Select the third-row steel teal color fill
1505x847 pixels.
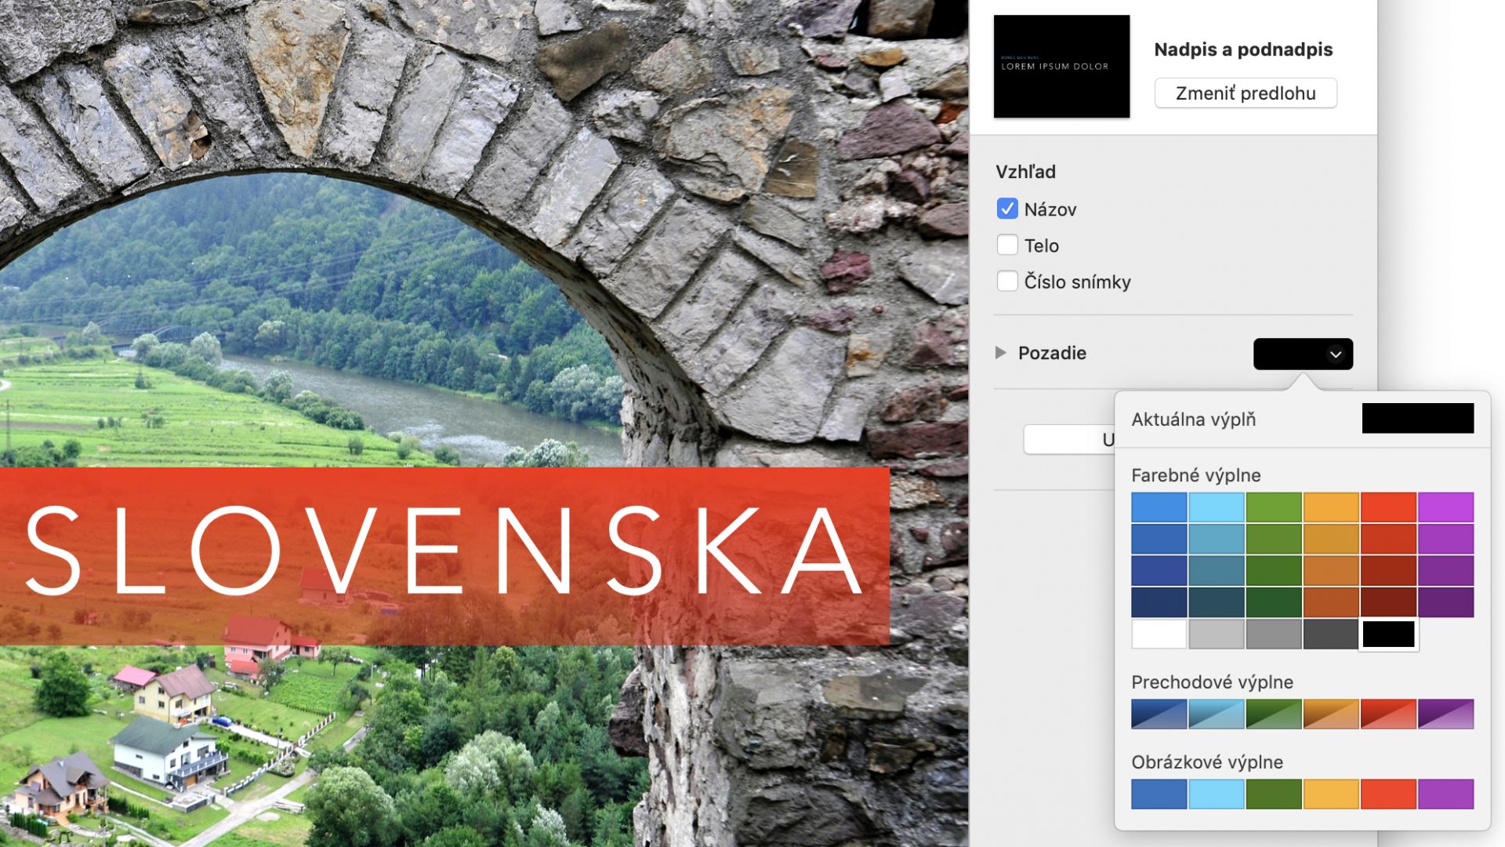pos(1216,571)
